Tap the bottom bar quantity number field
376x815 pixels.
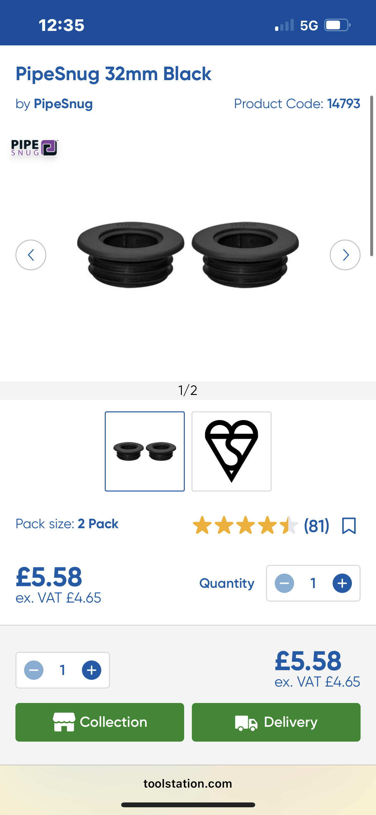pos(63,670)
